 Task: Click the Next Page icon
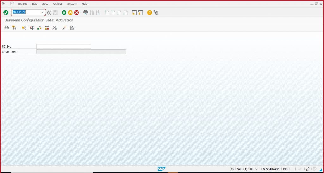(119, 13)
